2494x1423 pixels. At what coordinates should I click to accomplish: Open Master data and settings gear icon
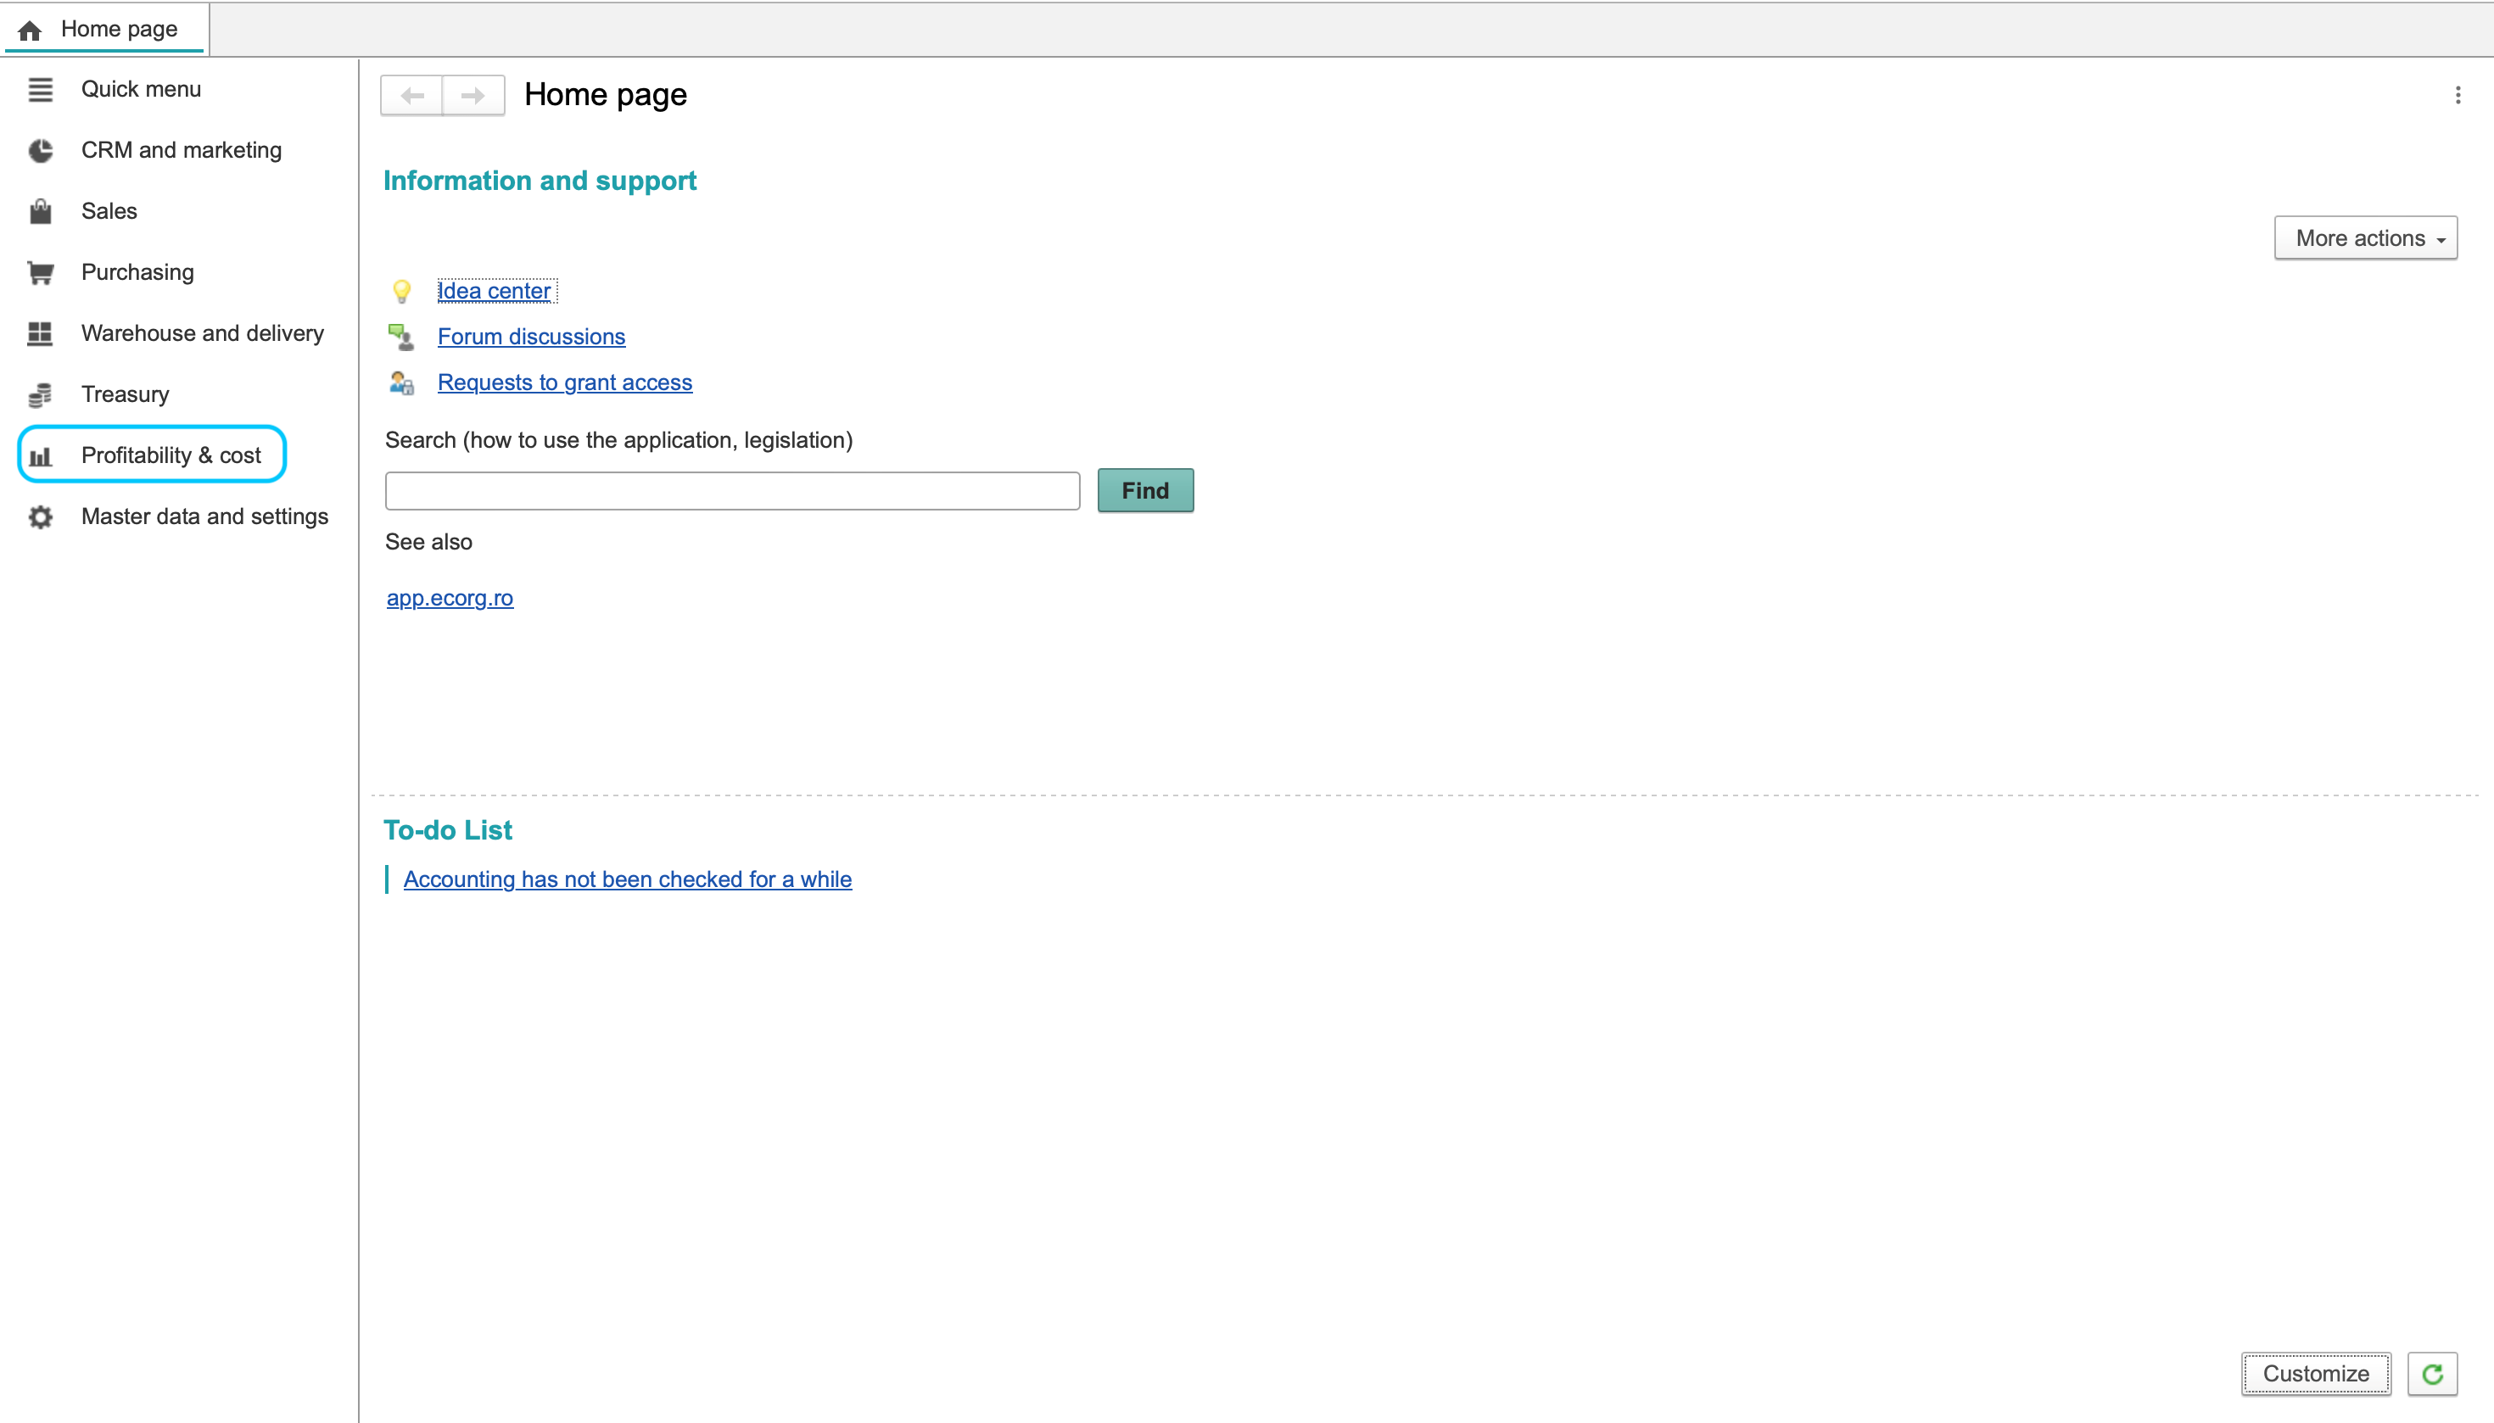pyautogui.click(x=40, y=517)
